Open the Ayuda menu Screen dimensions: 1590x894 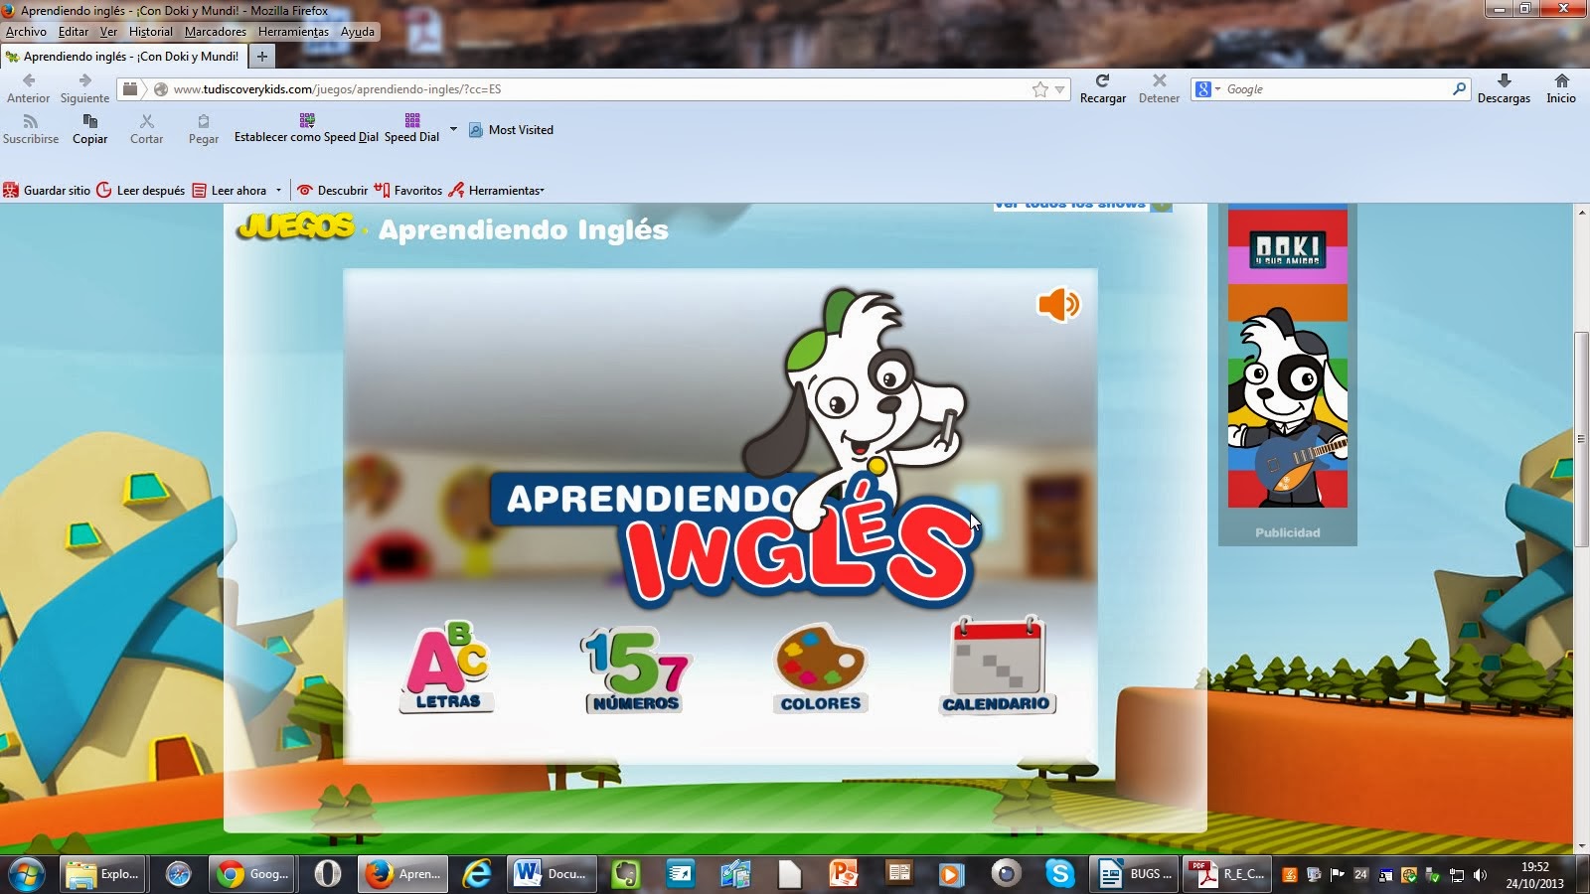tap(358, 32)
